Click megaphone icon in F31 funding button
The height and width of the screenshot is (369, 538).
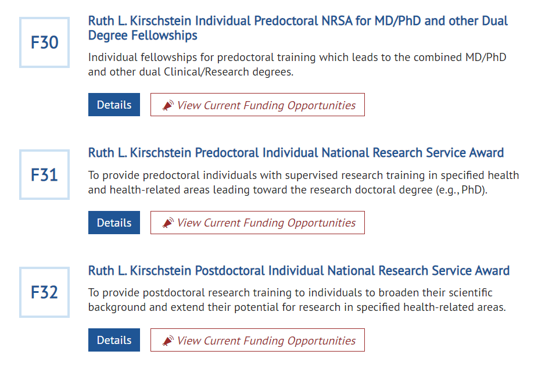168,223
